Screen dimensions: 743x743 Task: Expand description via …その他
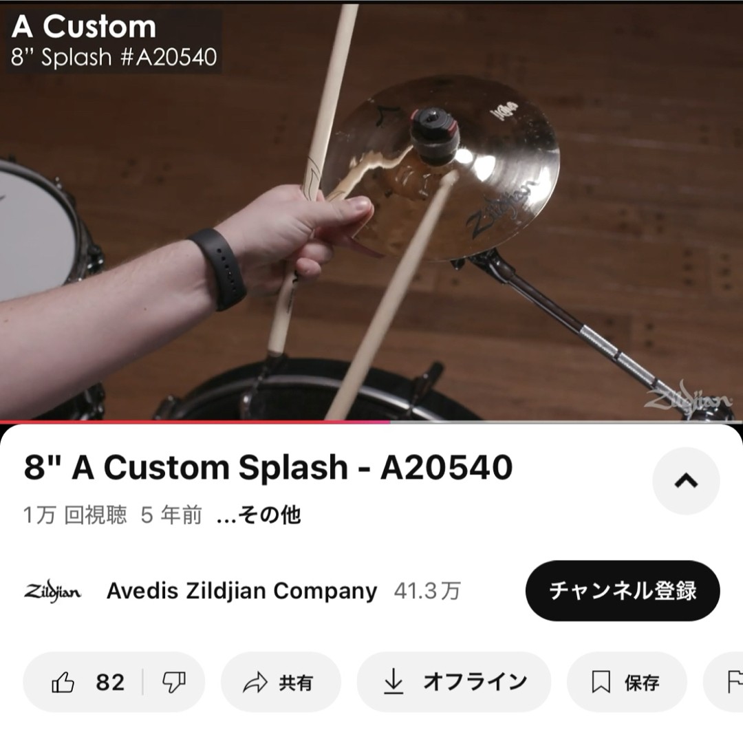258,515
